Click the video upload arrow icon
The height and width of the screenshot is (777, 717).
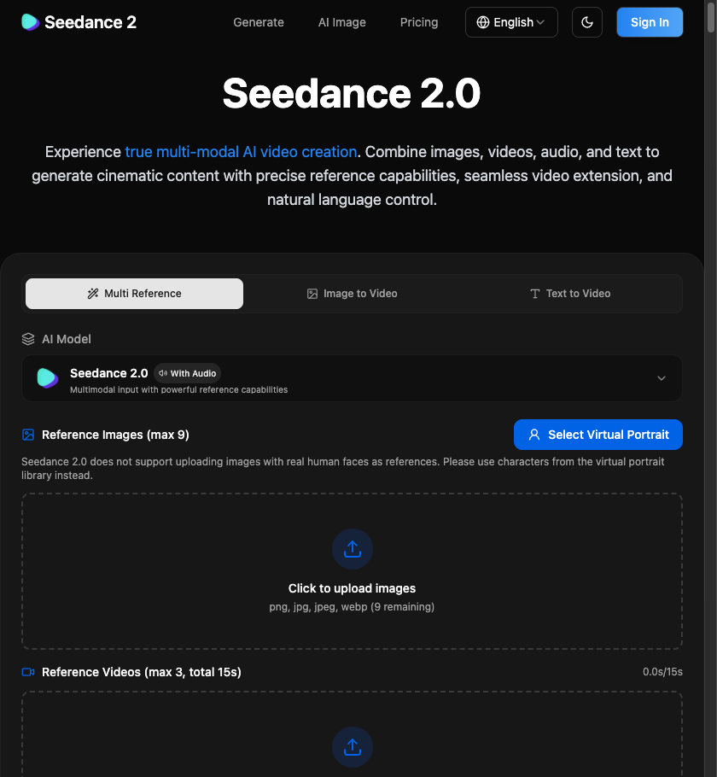[x=353, y=747]
